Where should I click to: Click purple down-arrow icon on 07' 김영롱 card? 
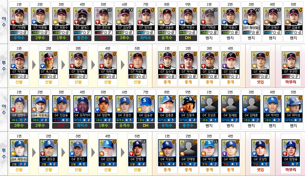tap(224, 66)
